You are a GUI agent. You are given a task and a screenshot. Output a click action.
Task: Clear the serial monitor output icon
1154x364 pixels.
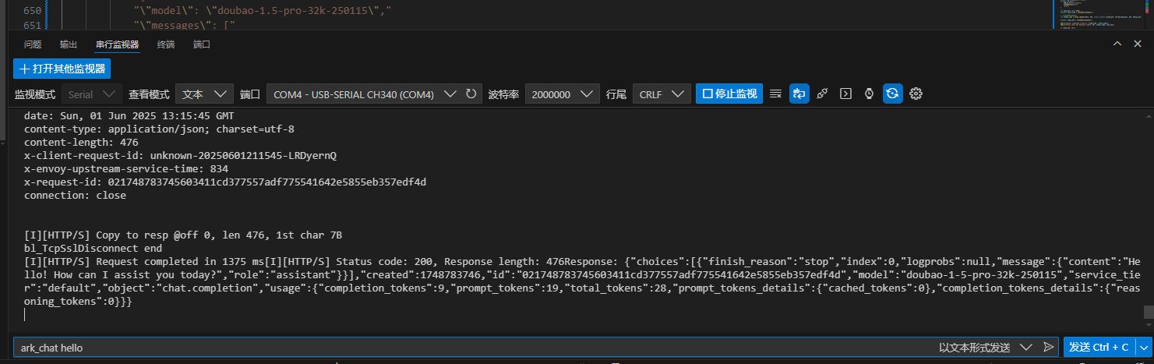(775, 94)
